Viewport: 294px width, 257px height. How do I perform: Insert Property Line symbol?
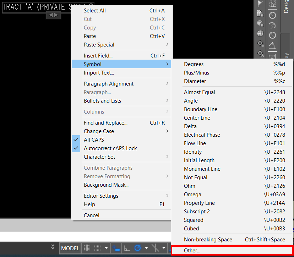pyautogui.click(x=232, y=203)
